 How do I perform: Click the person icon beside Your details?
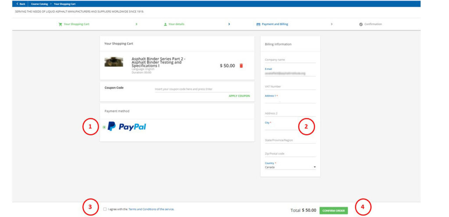click(x=165, y=25)
